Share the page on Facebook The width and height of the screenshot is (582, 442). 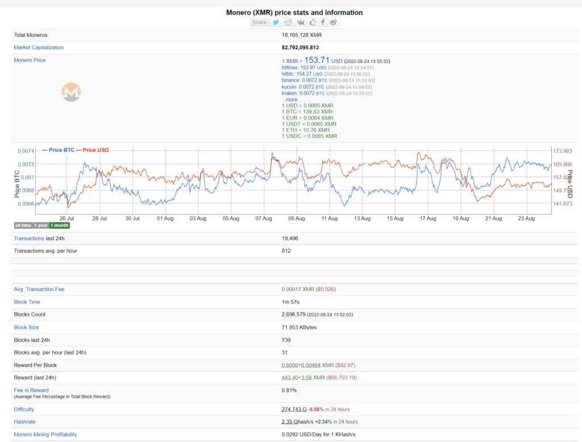tap(322, 22)
